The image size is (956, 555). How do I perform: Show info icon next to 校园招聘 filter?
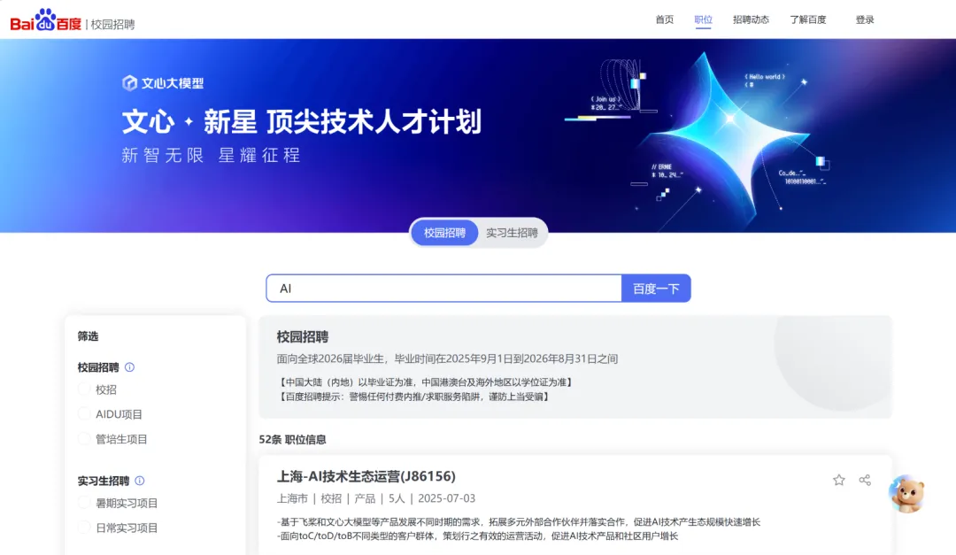[x=129, y=367]
